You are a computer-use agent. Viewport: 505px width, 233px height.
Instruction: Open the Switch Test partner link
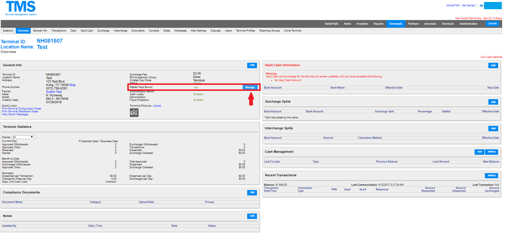click(x=54, y=92)
